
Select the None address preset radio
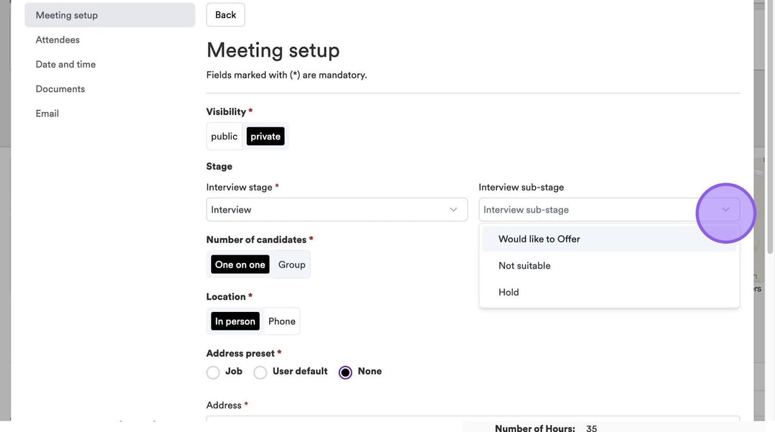(345, 372)
